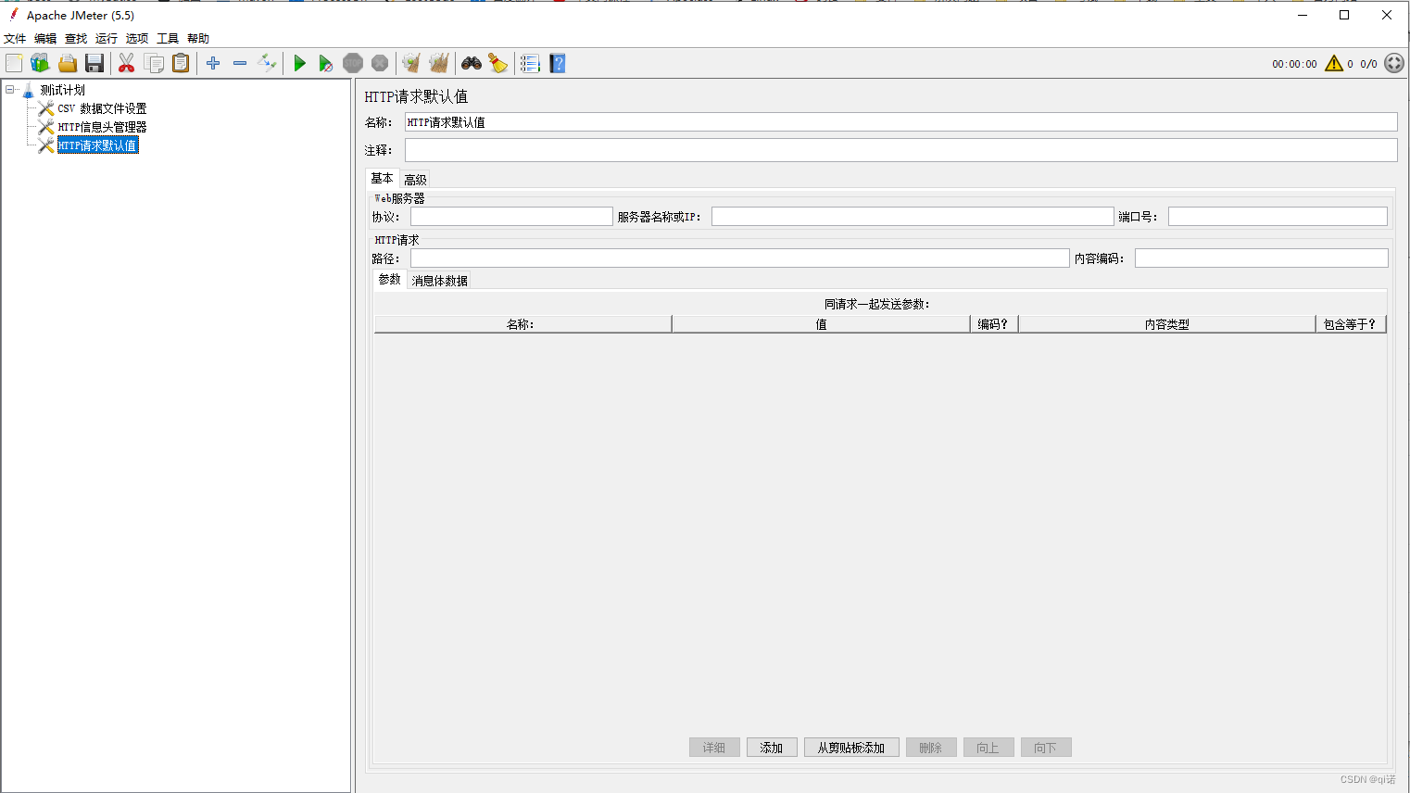Switch to the 基本 tab
This screenshot has width=1410, height=793.
tap(382, 179)
